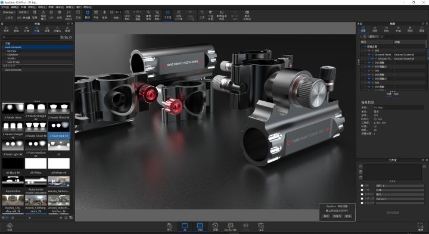
Task: Open the Configurator Wizard ribbon icon
Action: pos(222,15)
